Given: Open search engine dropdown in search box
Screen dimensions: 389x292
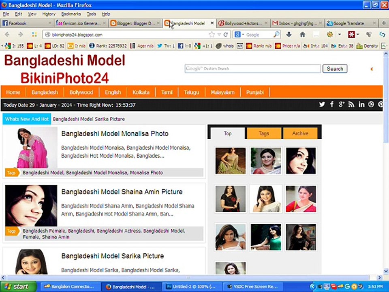Looking at the screenshot, I should pyautogui.click(x=244, y=34).
